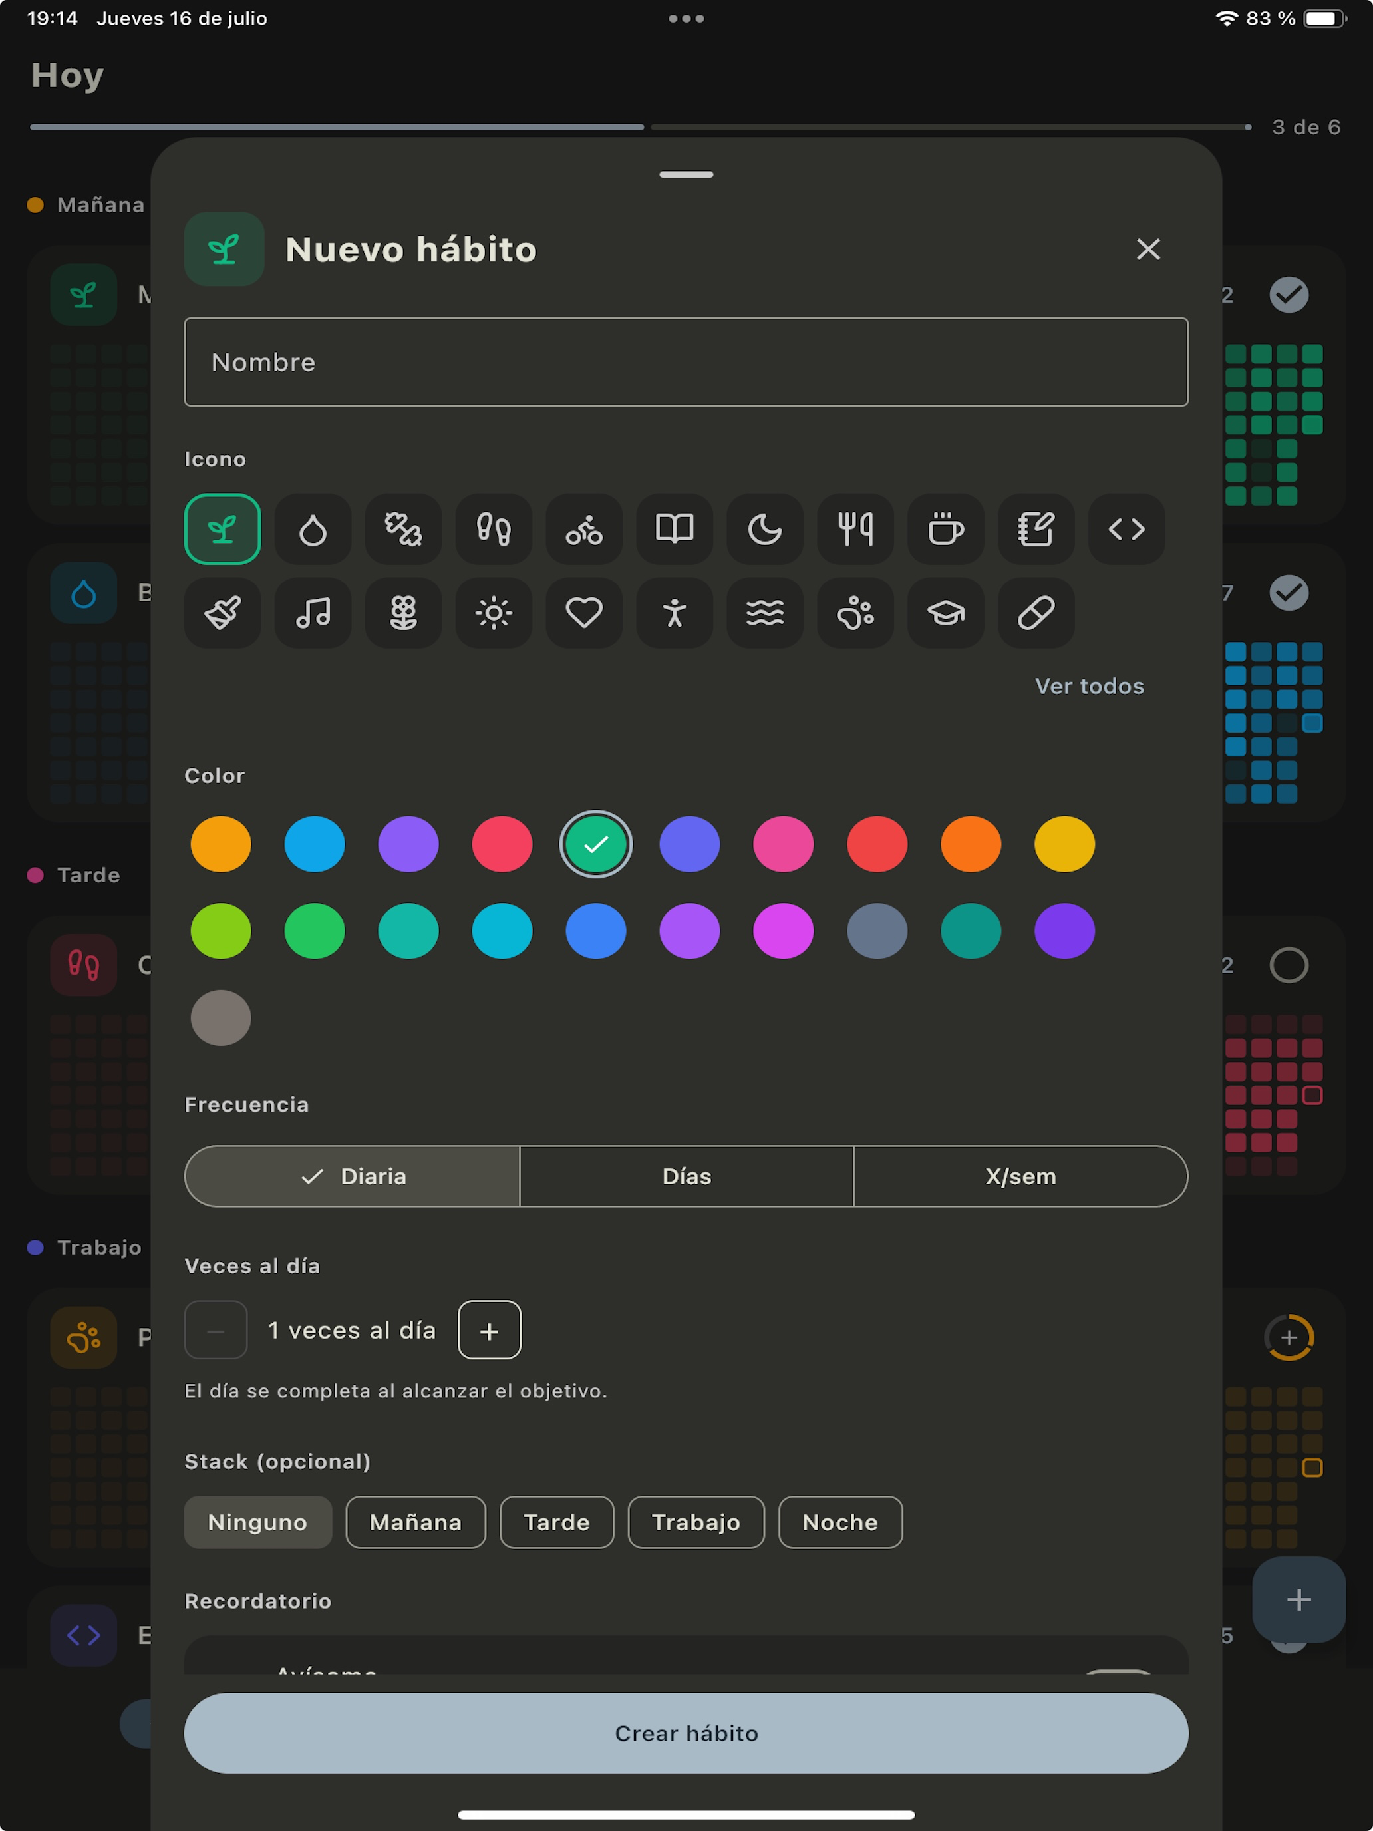This screenshot has width=1373, height=1831.
Task: Increase veces al día with plus
Action: pyautogui.click(x=489, y=1330)
